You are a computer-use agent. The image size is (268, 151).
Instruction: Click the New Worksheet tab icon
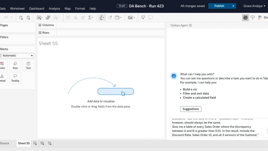[x=35, y=143]
